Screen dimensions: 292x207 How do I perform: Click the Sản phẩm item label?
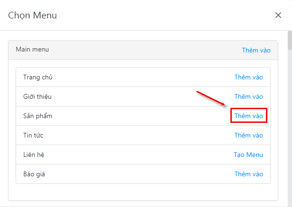pos(37,116)
